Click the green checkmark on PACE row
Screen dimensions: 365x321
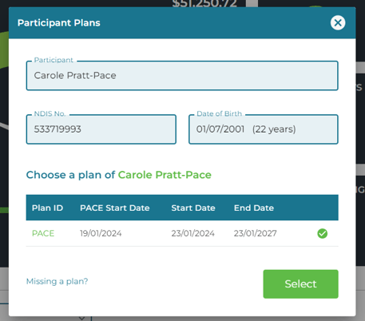tap(322, 233)
